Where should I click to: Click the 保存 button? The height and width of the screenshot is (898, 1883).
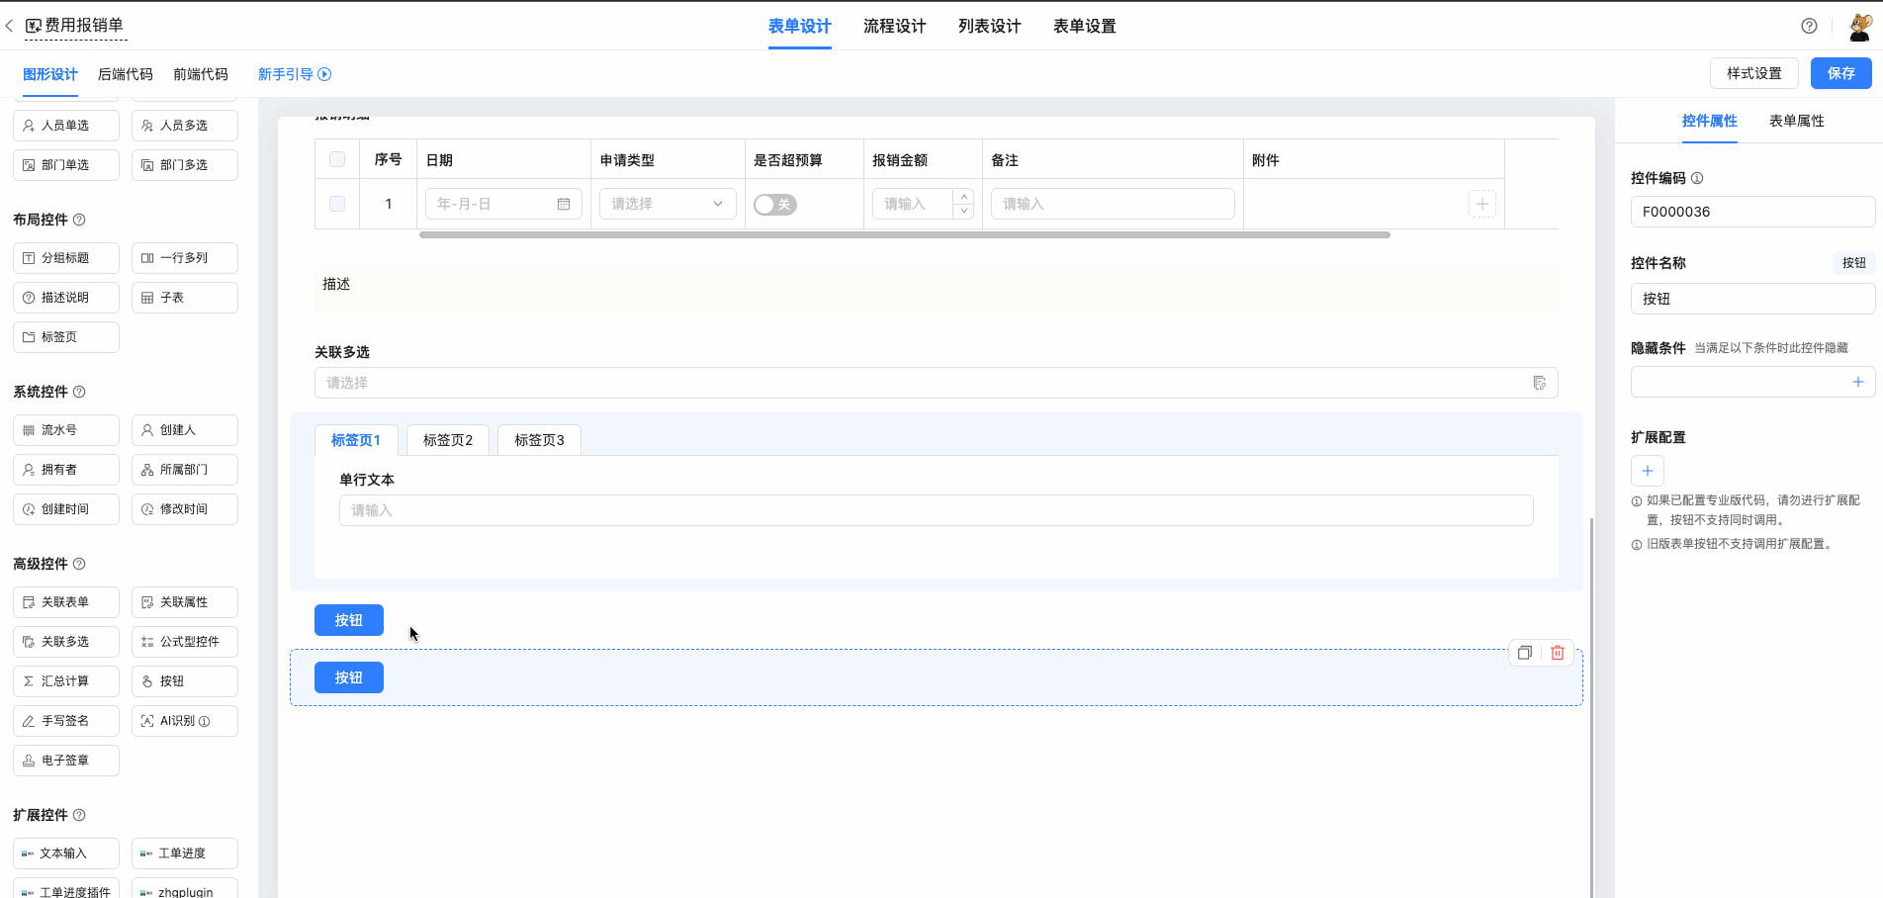[1840, 73]
